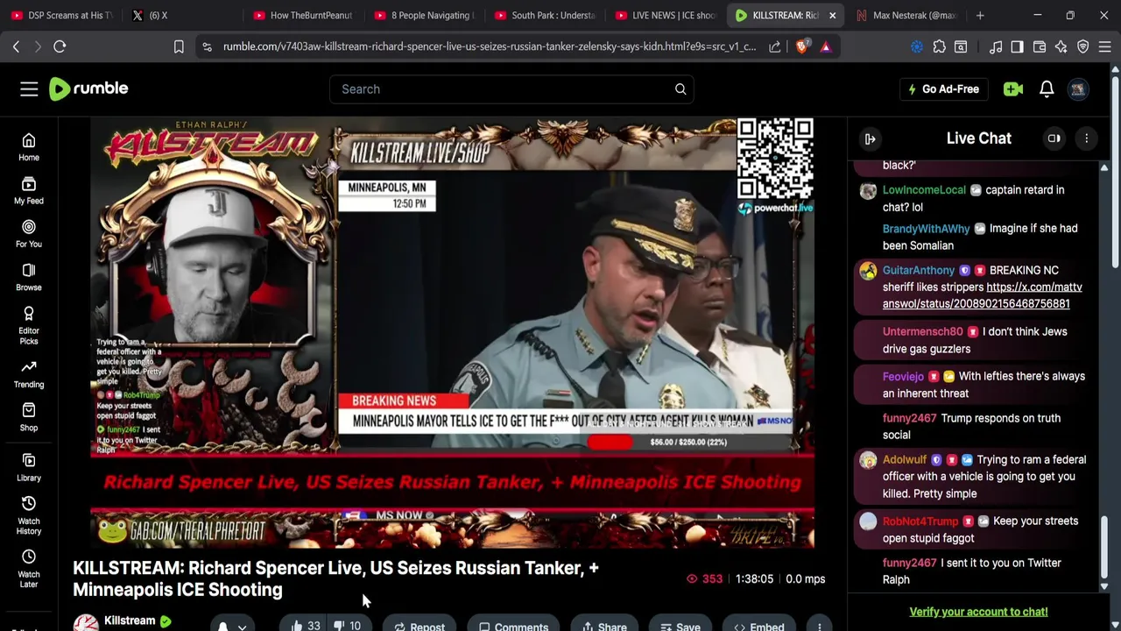1121x631 pixels.
Task: Open live chat options three-dot menu
Action: 1087,138
